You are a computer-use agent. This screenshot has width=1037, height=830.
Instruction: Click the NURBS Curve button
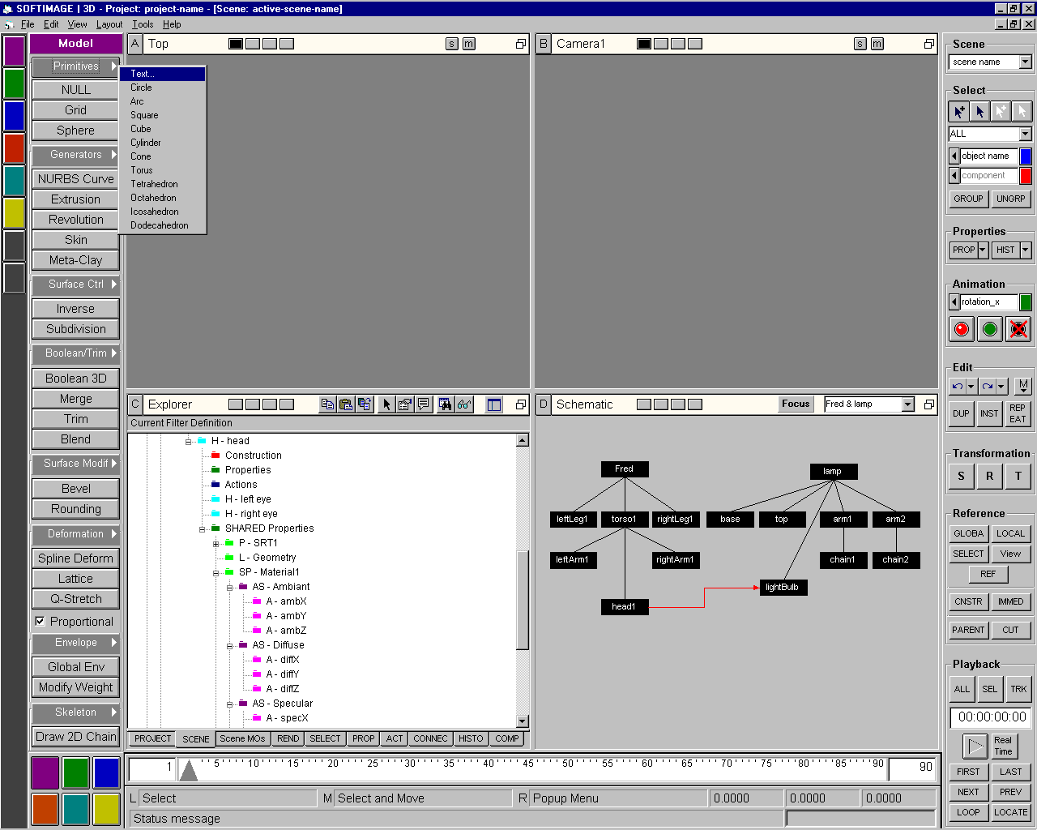pyautogui.click(x=75, y=179)
